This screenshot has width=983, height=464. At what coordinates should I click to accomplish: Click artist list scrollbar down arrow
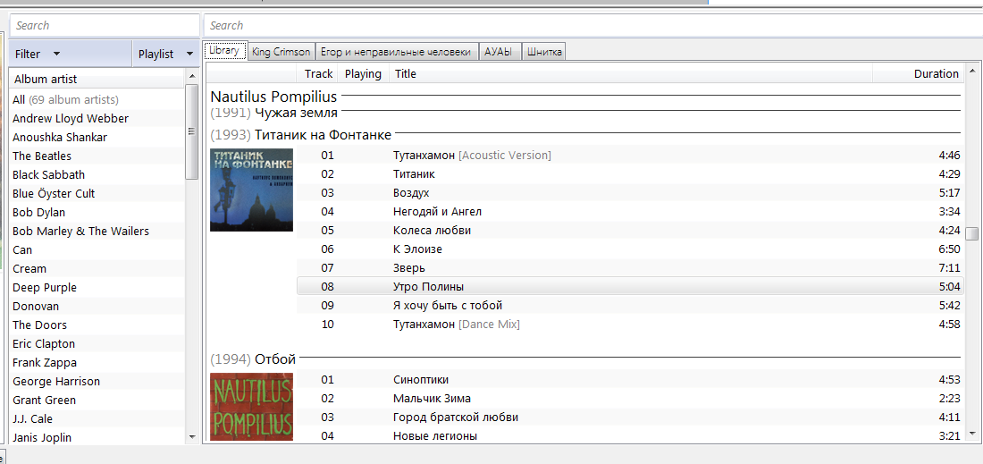click(192, 436)
